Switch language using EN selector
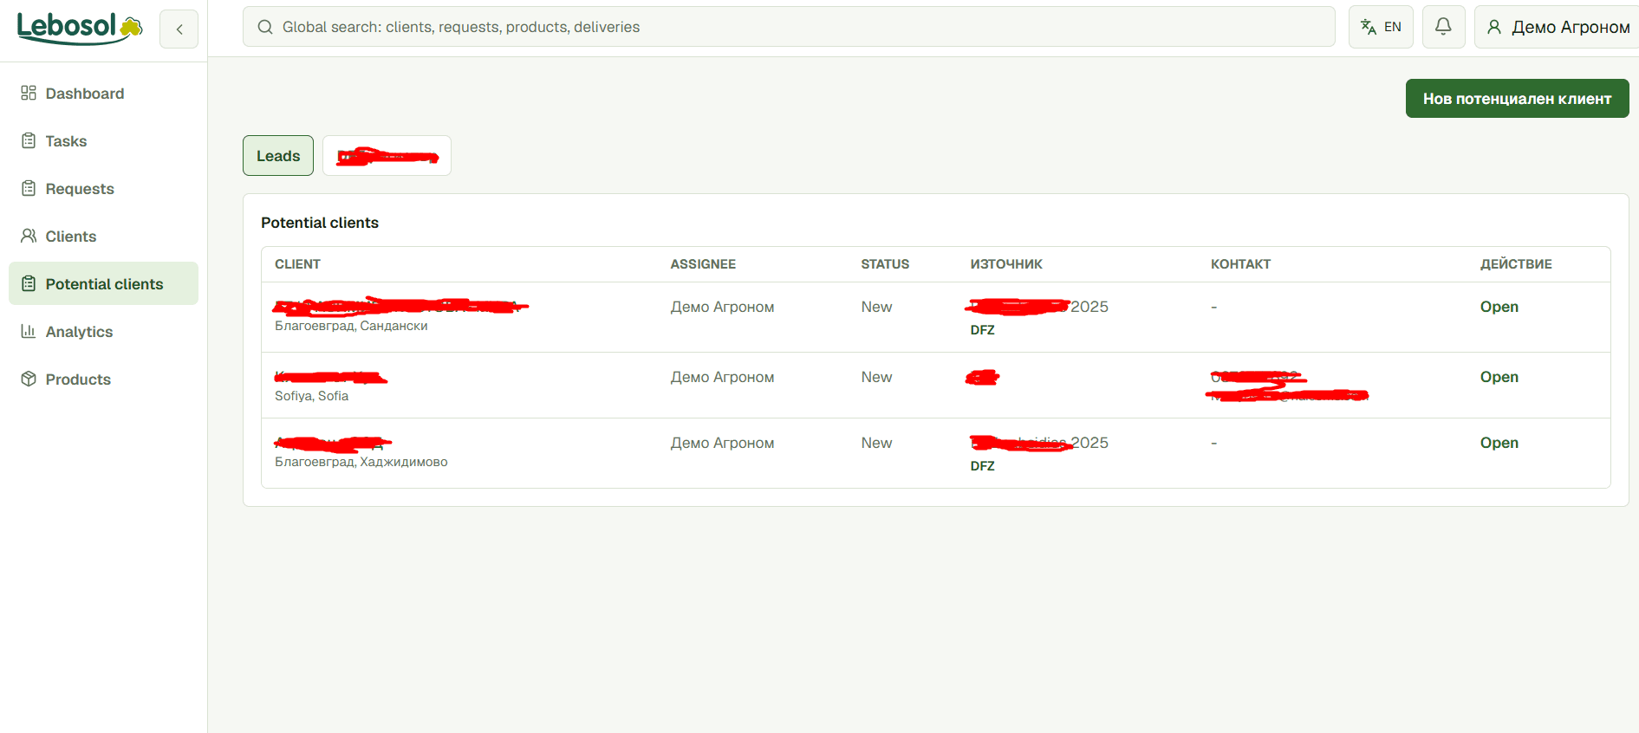Image resolution: width=1639 pixels, height=733 pixels. tap(1381, 27)
